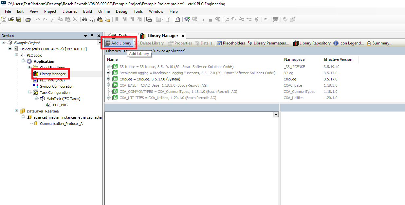Screen dimensions: 405x205
Task: Toggle auto-hide pin on the Devices panel
Action: point(92,35)
